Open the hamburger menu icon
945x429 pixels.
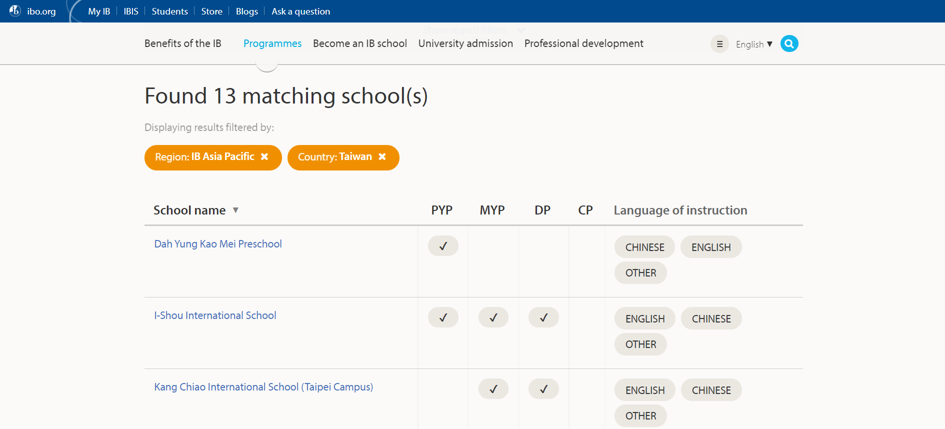(719, 44)
